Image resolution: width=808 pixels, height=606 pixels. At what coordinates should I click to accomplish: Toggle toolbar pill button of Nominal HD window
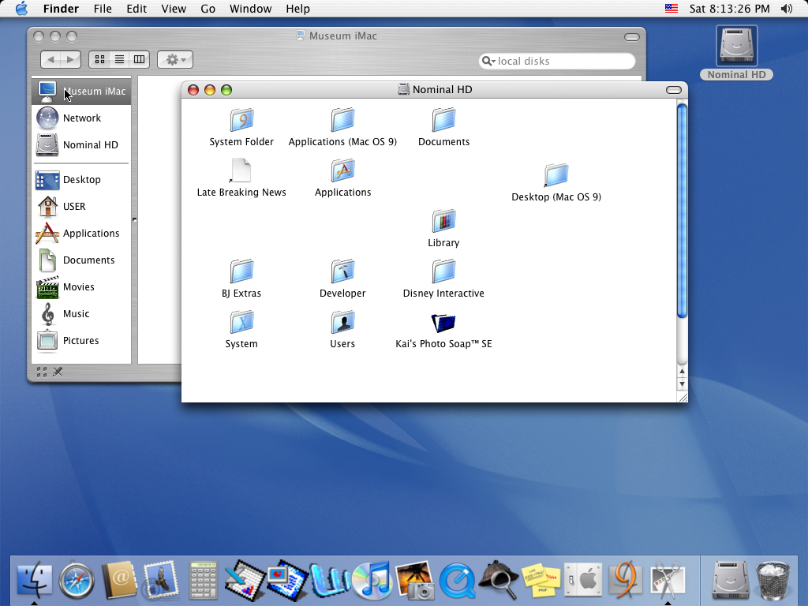coord(674,90)
